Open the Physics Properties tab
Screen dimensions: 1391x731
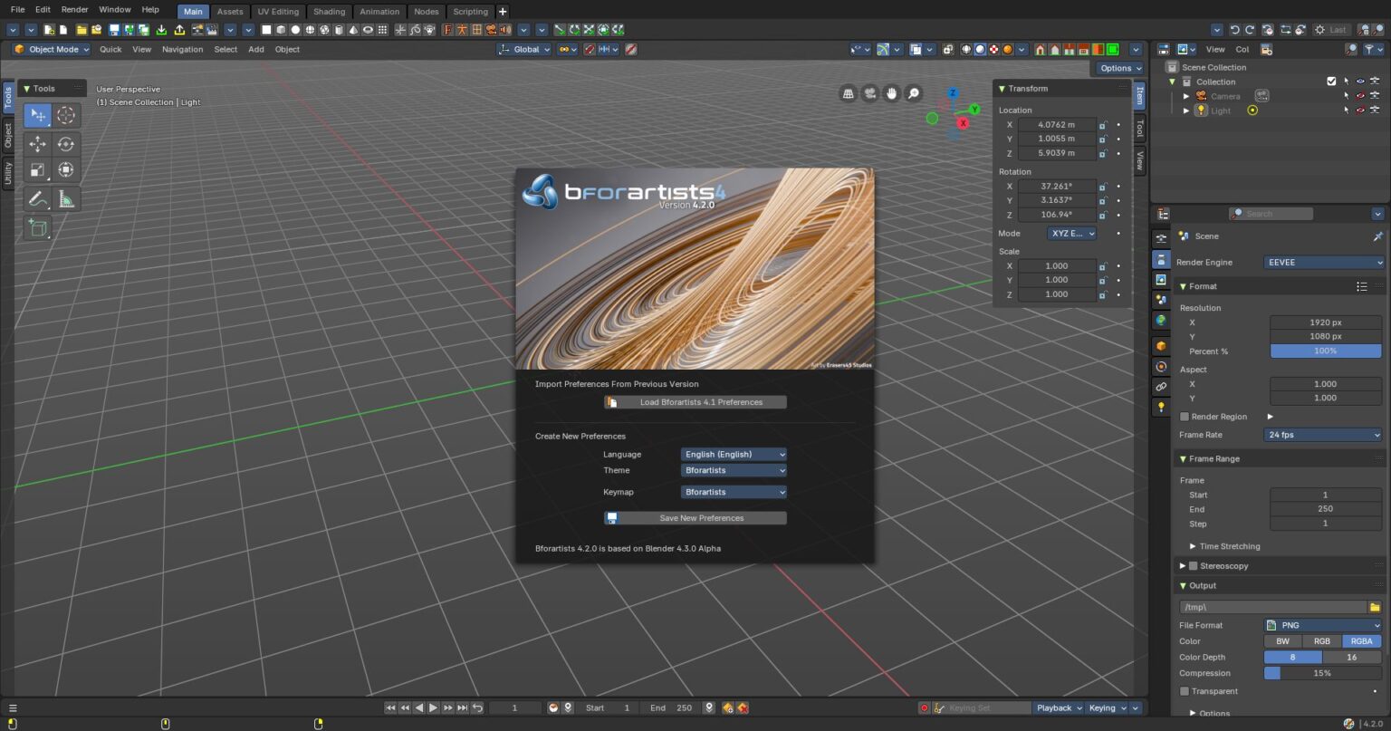click(x=1162, y=366)
